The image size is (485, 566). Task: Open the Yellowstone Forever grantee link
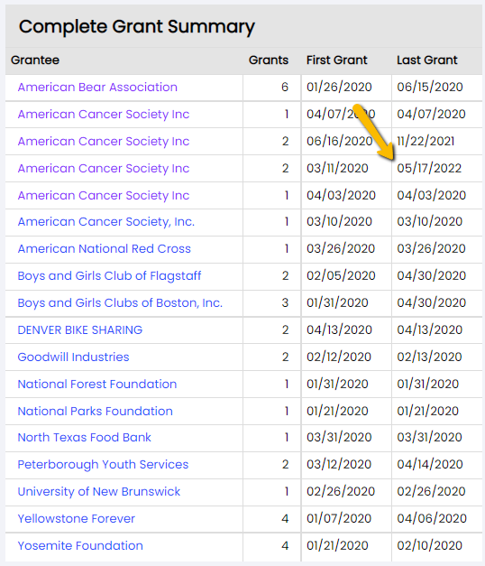coord(76,519)
